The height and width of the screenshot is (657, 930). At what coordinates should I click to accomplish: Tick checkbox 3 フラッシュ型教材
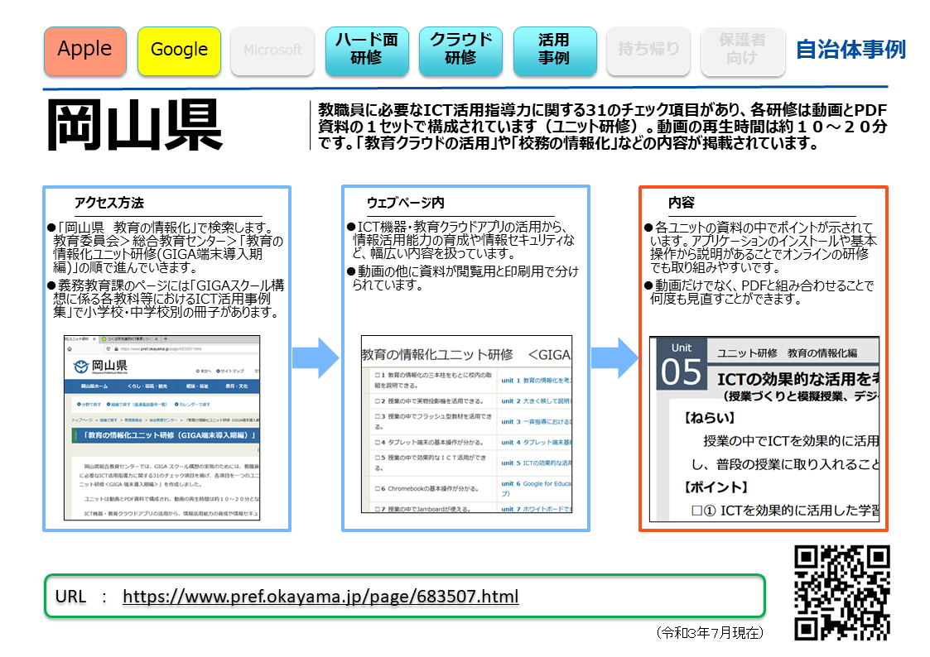tap(378, 416)
